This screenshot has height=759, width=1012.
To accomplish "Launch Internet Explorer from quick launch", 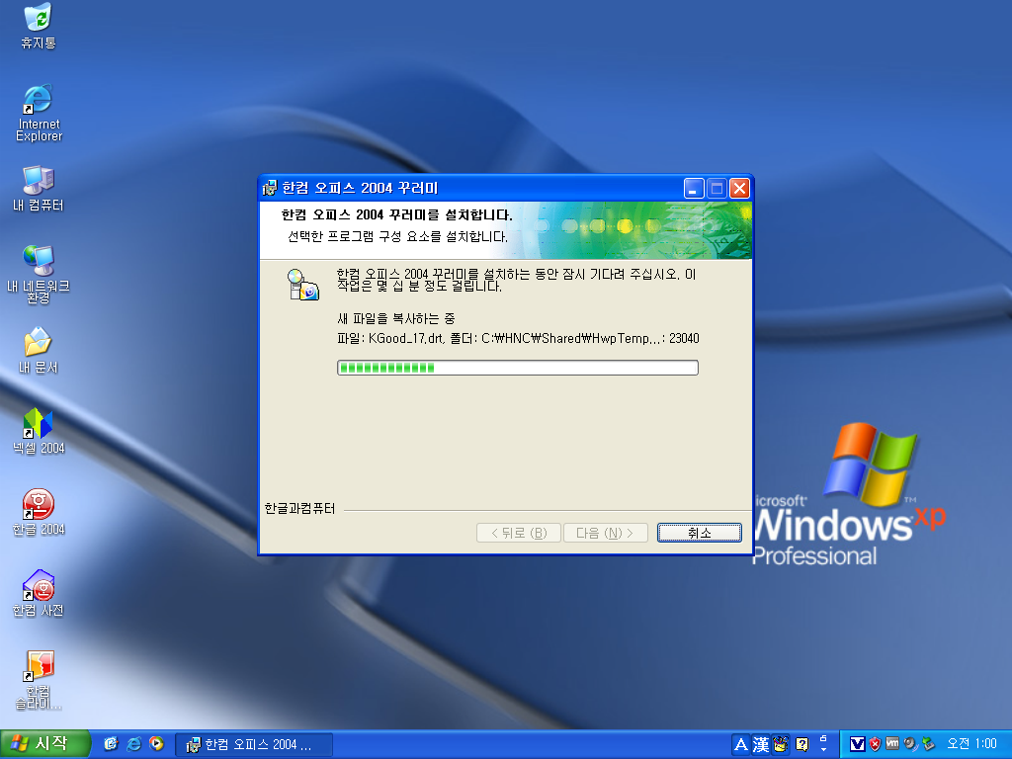I will [133, 744].
